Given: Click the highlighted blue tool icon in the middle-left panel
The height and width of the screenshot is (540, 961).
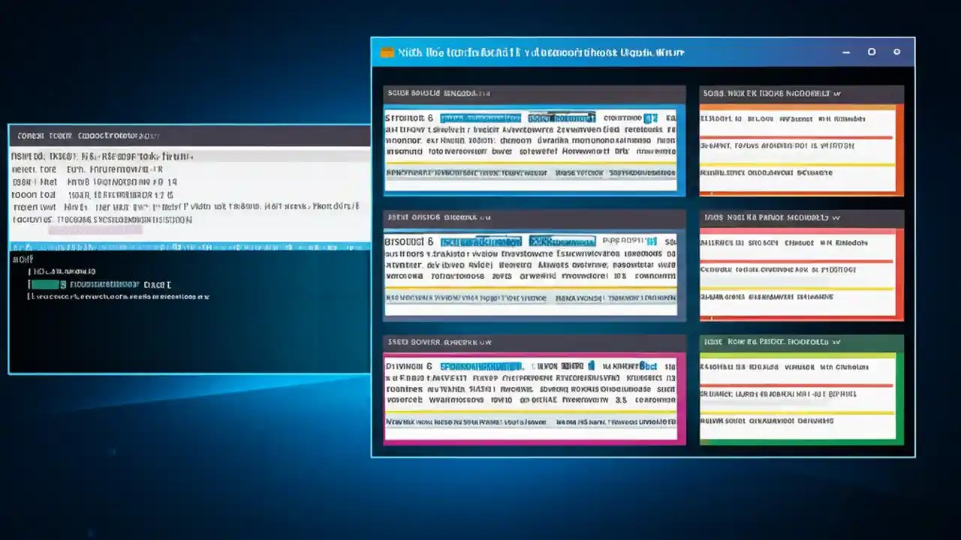Looking at the screenshot, I should pos(480,241).
